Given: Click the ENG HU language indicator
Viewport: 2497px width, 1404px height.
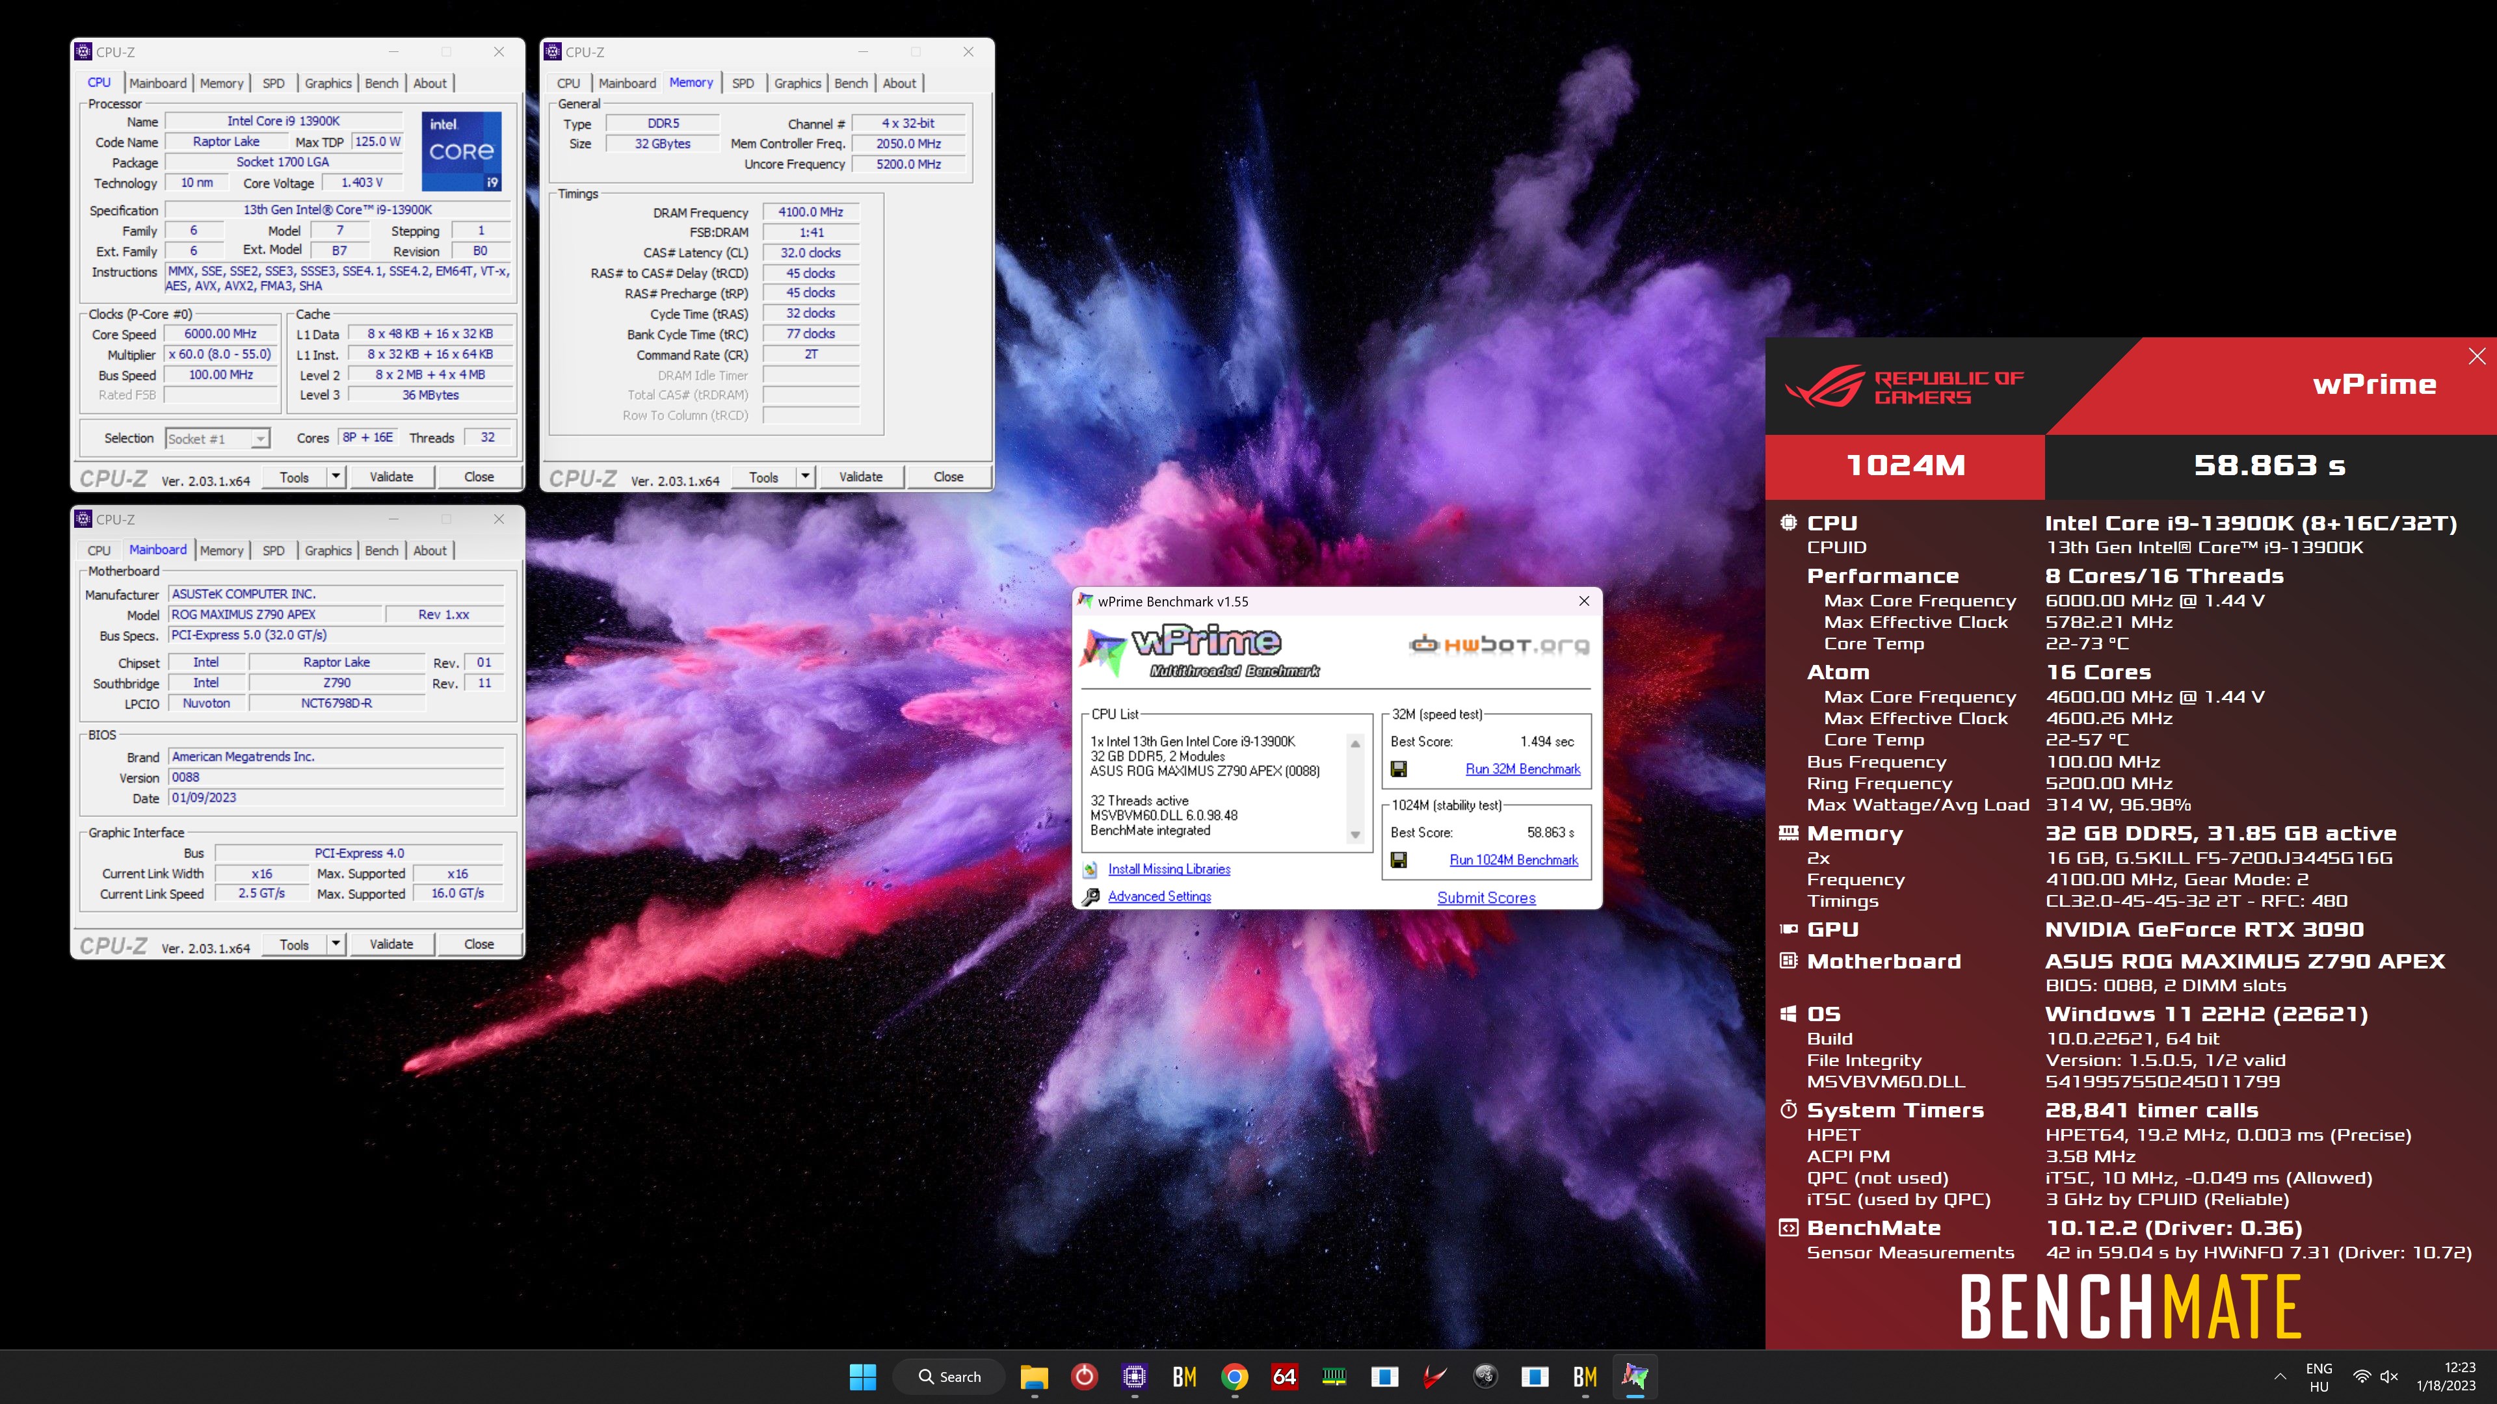Looking at the screenshot, I should click(x=2319, y=1377).
